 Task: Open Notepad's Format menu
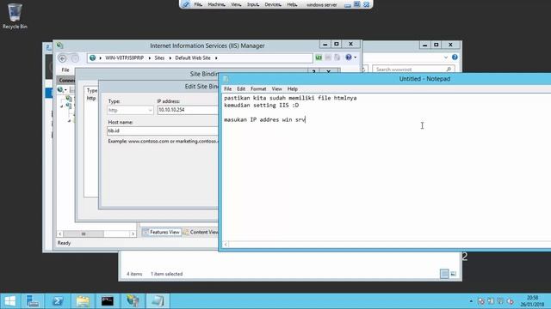click(x=258, y=89)
